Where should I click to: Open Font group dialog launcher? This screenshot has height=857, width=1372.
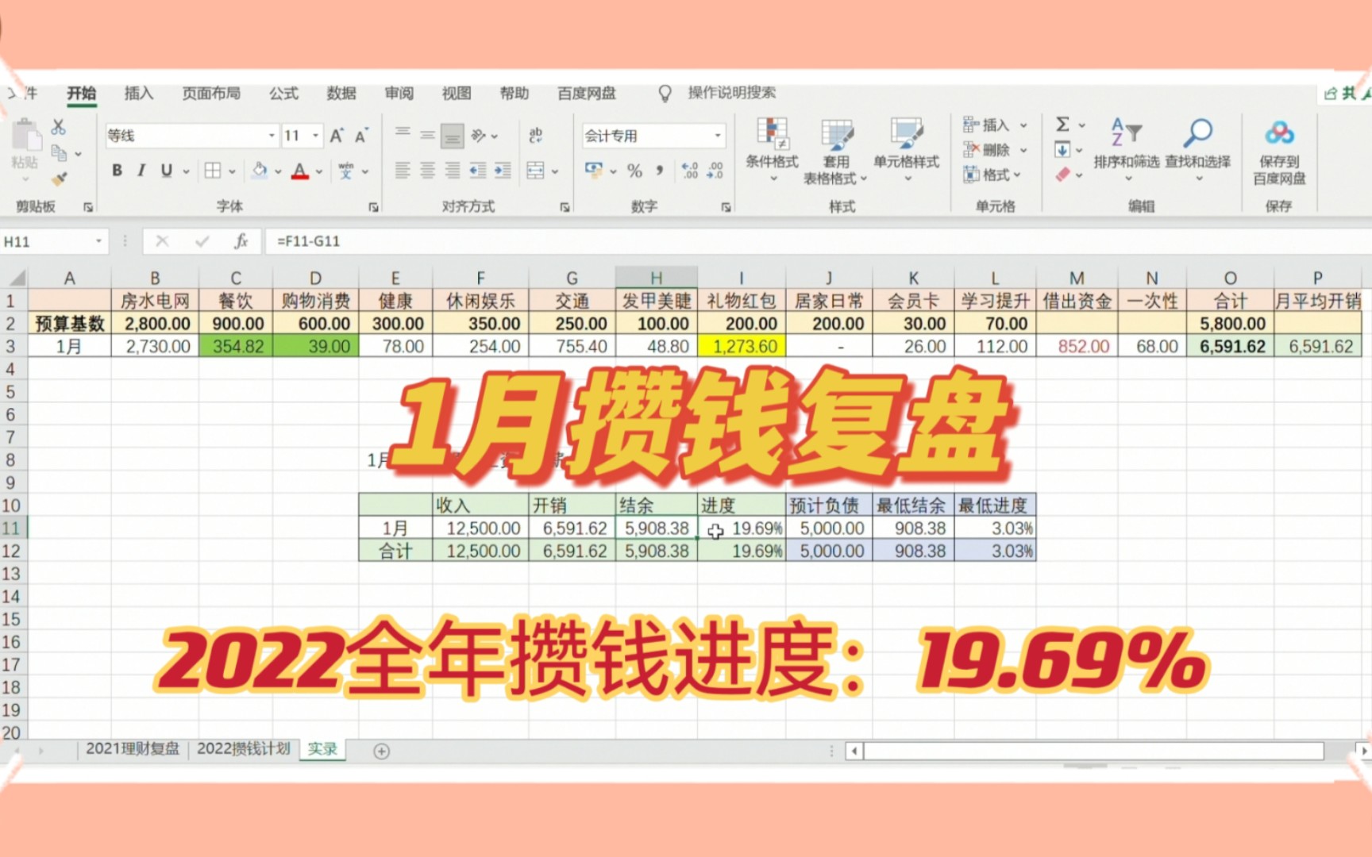pyautogui.click(x=373, y=207)
